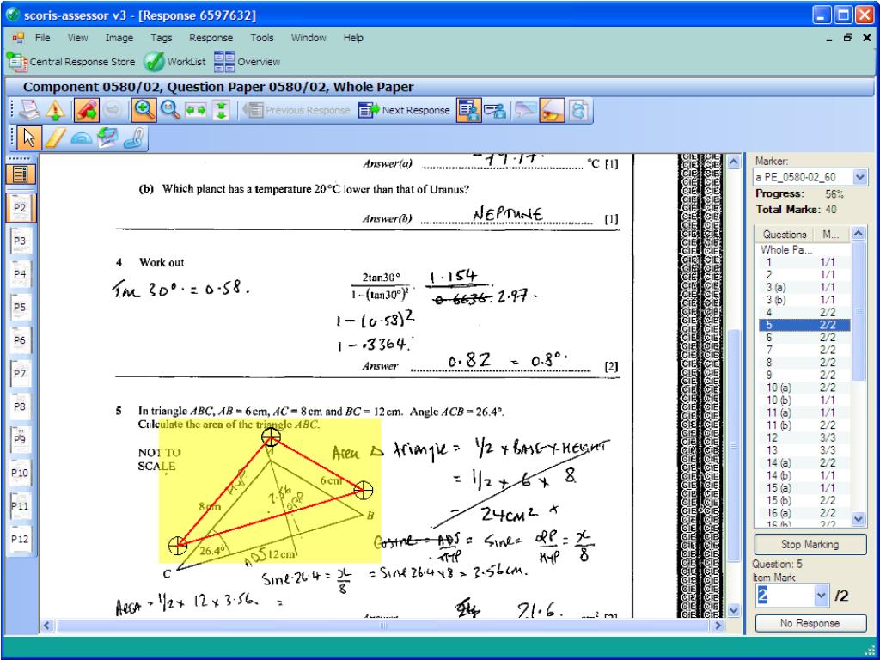Click the Item Mark input field
The image size is (880, 660).
[785, 596]
